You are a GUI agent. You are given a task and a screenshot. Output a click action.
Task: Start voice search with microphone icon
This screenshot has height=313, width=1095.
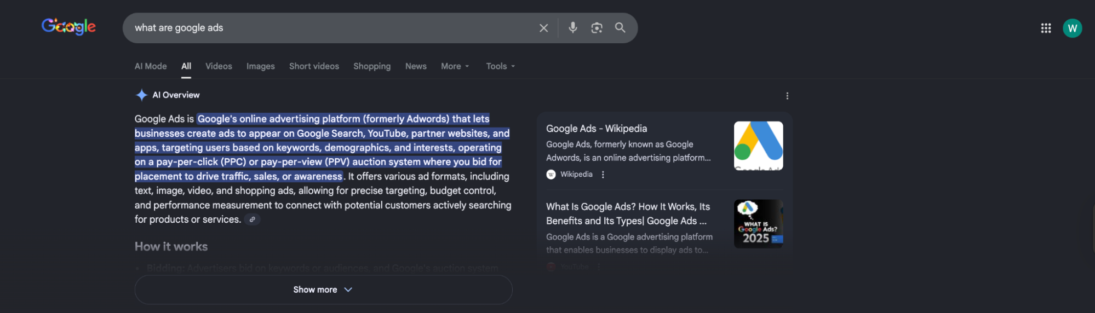(x=572, y=27)
